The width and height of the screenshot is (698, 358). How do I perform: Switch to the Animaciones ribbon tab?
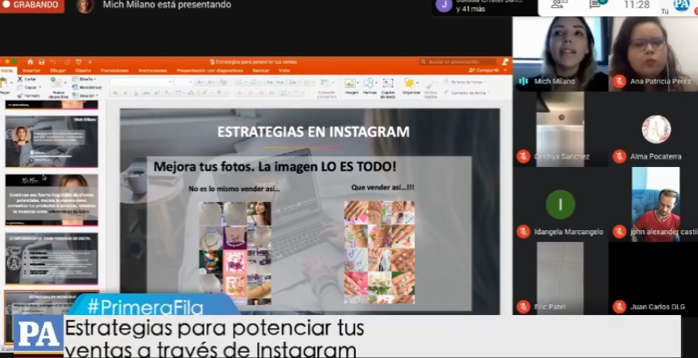152,70
